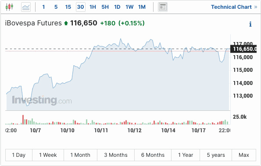Show the 3 Months range
Screen dimensions: 261x166
(116, 155)
